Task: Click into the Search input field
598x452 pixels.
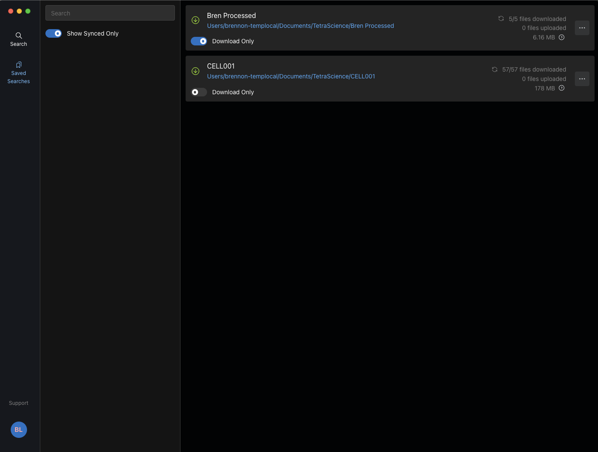Action: pos(110,13)
